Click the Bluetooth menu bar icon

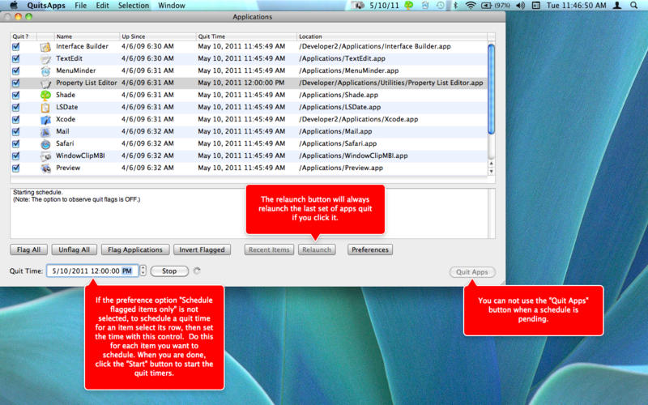(x=455, y=6)
